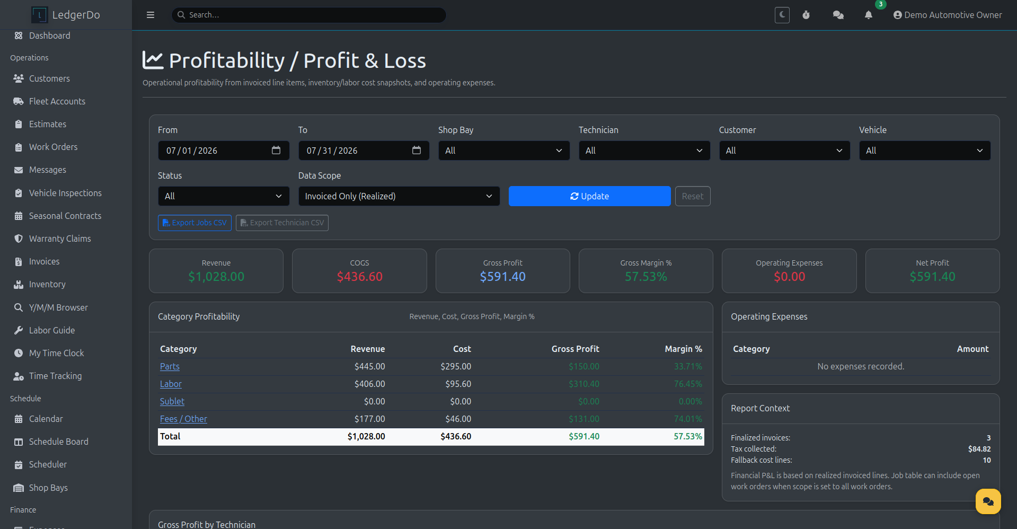This screenshot has height=529, width=1017.
Task: Click the Messages envelope icon
Action: (19, 170)
